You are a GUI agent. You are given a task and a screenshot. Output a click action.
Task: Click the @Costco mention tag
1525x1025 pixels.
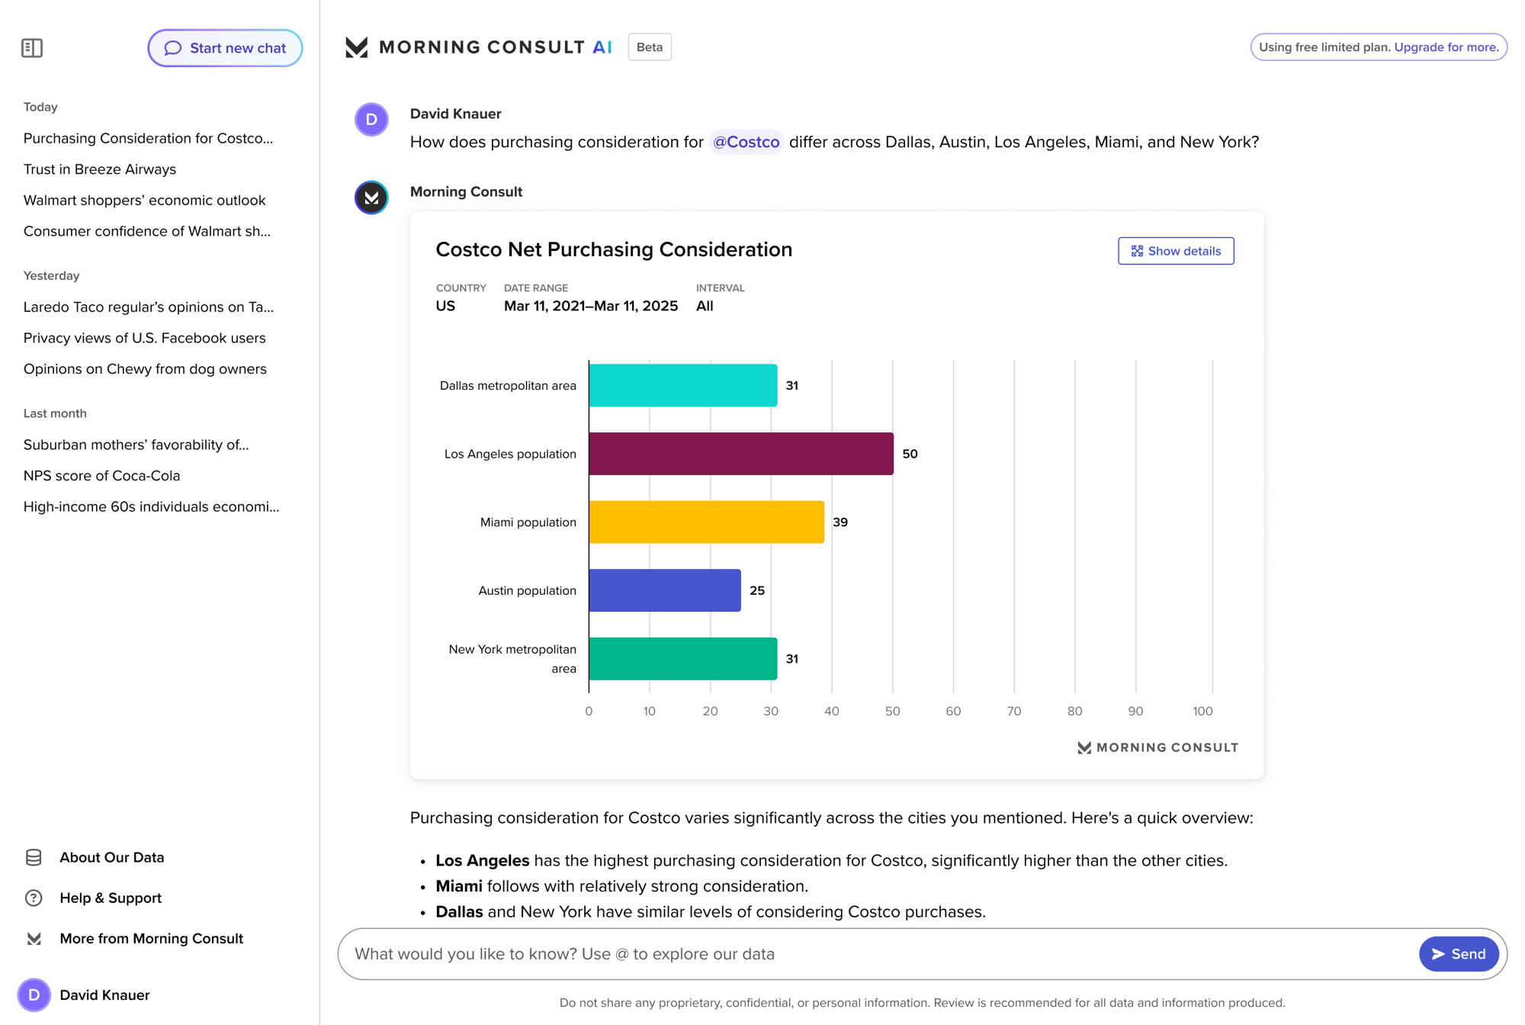[x=746, y=142]
